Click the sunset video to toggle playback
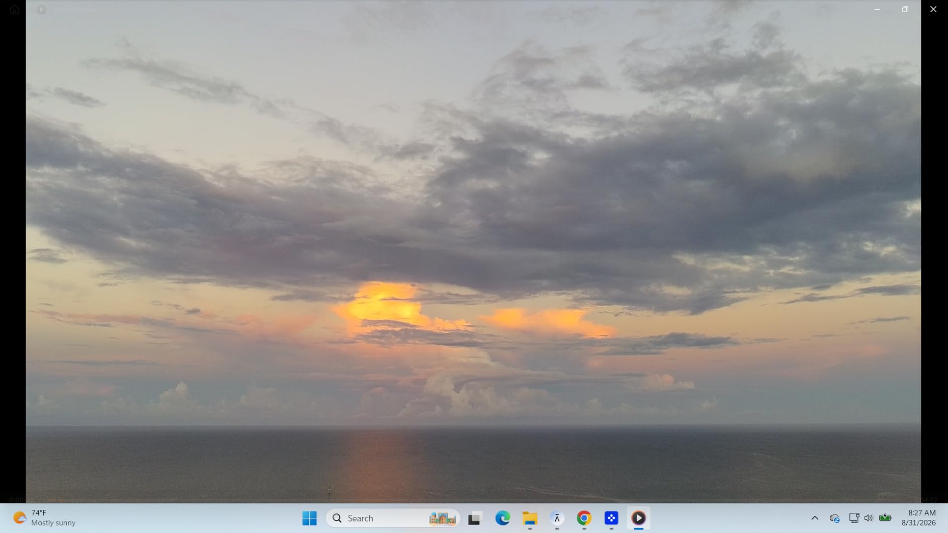 pyautogui.click(x=473, y=251)
